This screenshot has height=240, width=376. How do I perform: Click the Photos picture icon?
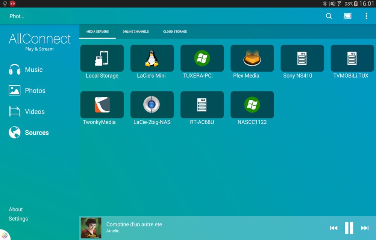(x=15, y=90)
